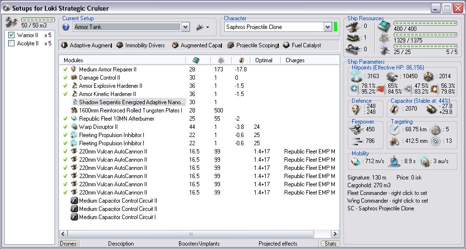Click the capacitor capacity icon

coord(394,109)
